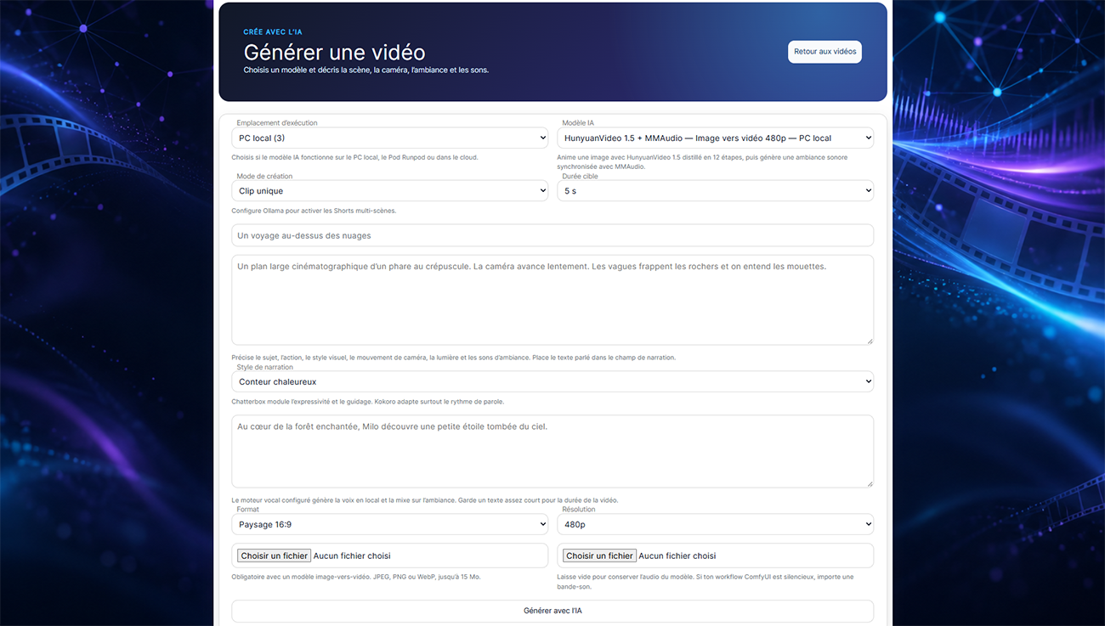Click Générer avec l'IA button

[552, 611]
